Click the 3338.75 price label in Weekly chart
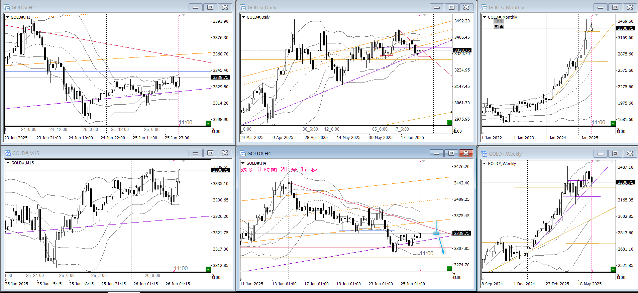Viewport: 638px width, 293px height. [625, 182]
